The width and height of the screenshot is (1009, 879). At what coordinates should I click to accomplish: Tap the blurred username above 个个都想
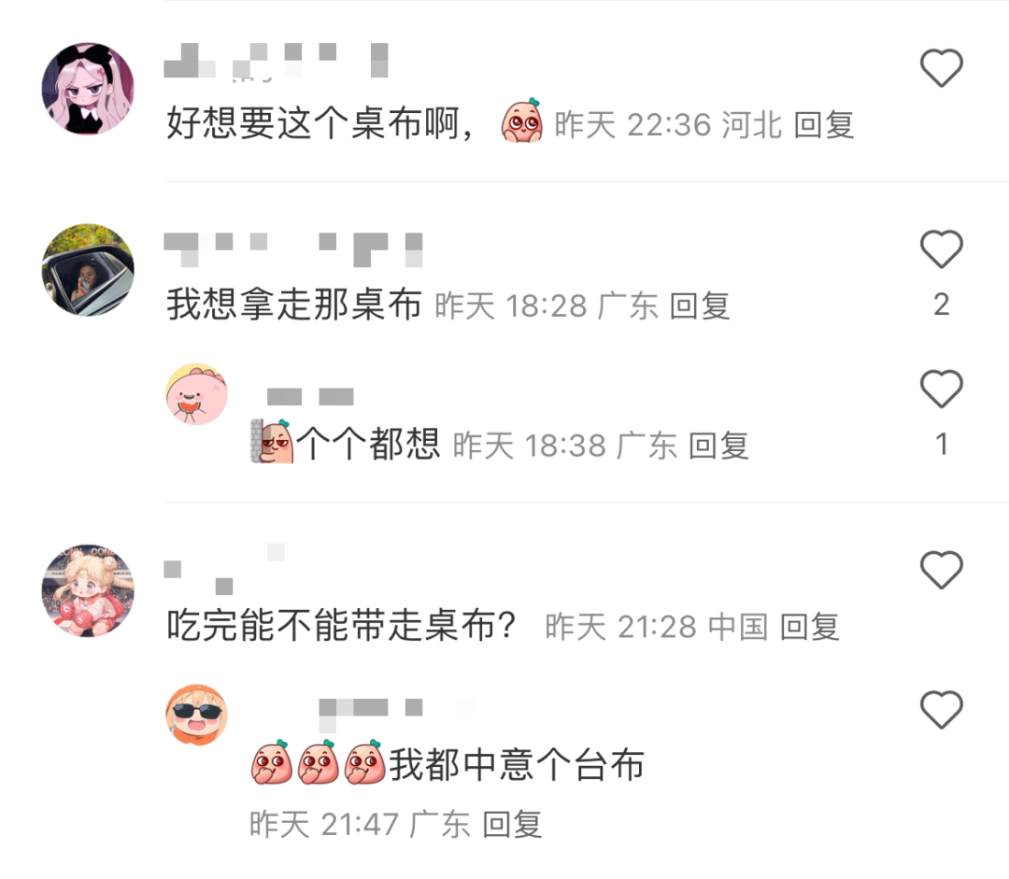pyautogui.click(x=310, y=397)
